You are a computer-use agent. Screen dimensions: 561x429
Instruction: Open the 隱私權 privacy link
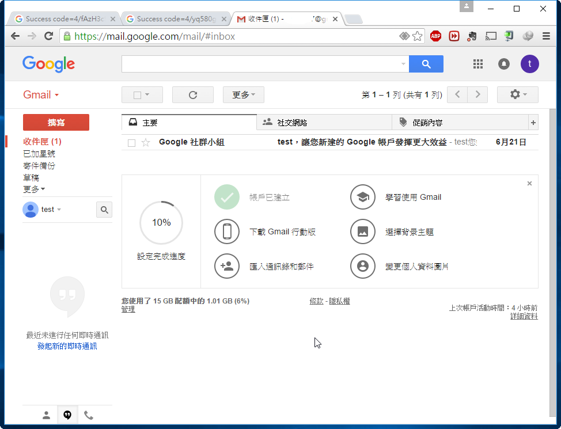point(339,301)
